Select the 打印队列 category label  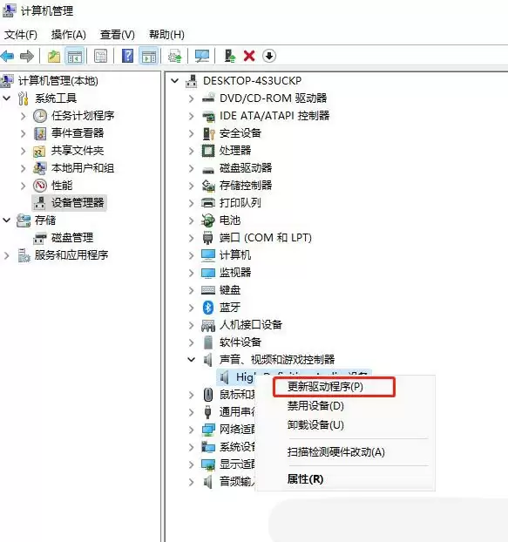pyautogui.click(x=240, y=203)
